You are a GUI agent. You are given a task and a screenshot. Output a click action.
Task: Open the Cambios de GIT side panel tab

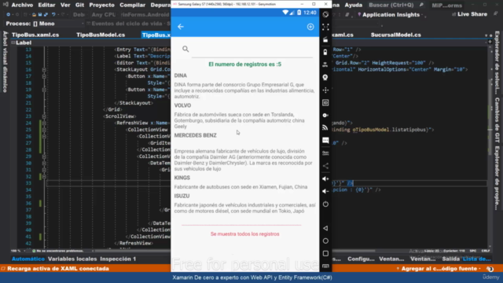point(497,120)
